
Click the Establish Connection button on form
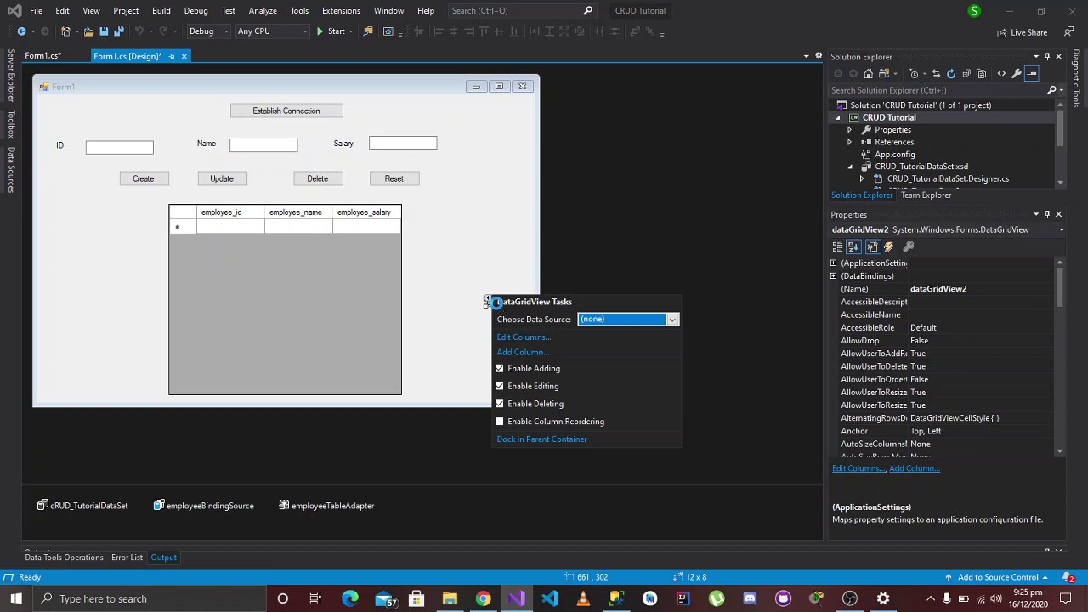(x=286, y=110)
